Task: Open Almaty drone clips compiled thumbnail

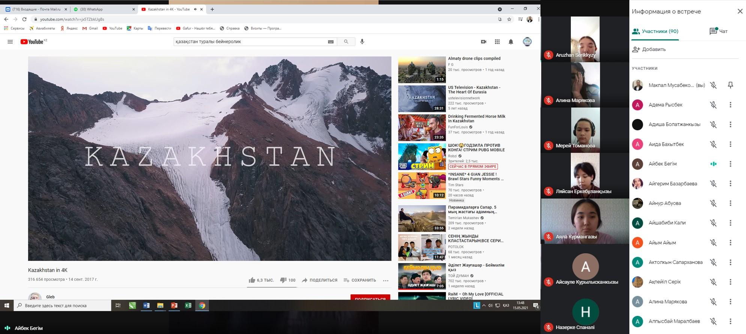Action: [422, 70]
